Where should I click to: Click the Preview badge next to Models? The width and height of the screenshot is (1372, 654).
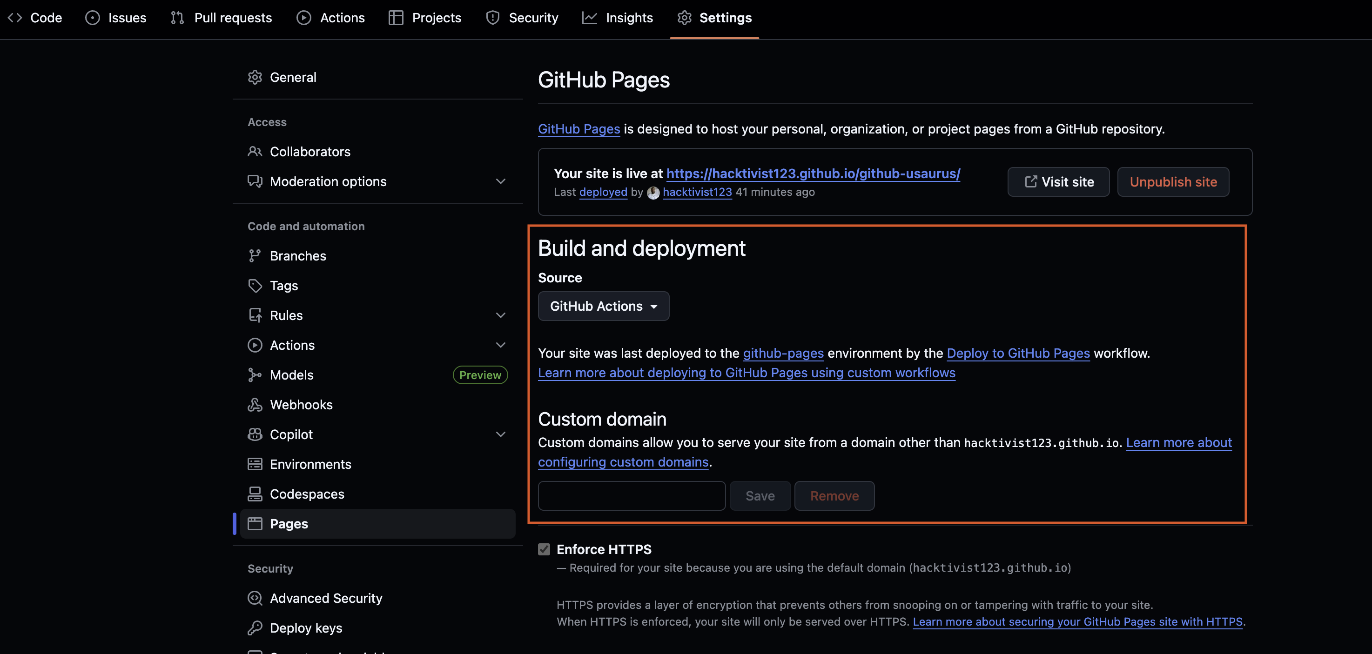[480, 375]
